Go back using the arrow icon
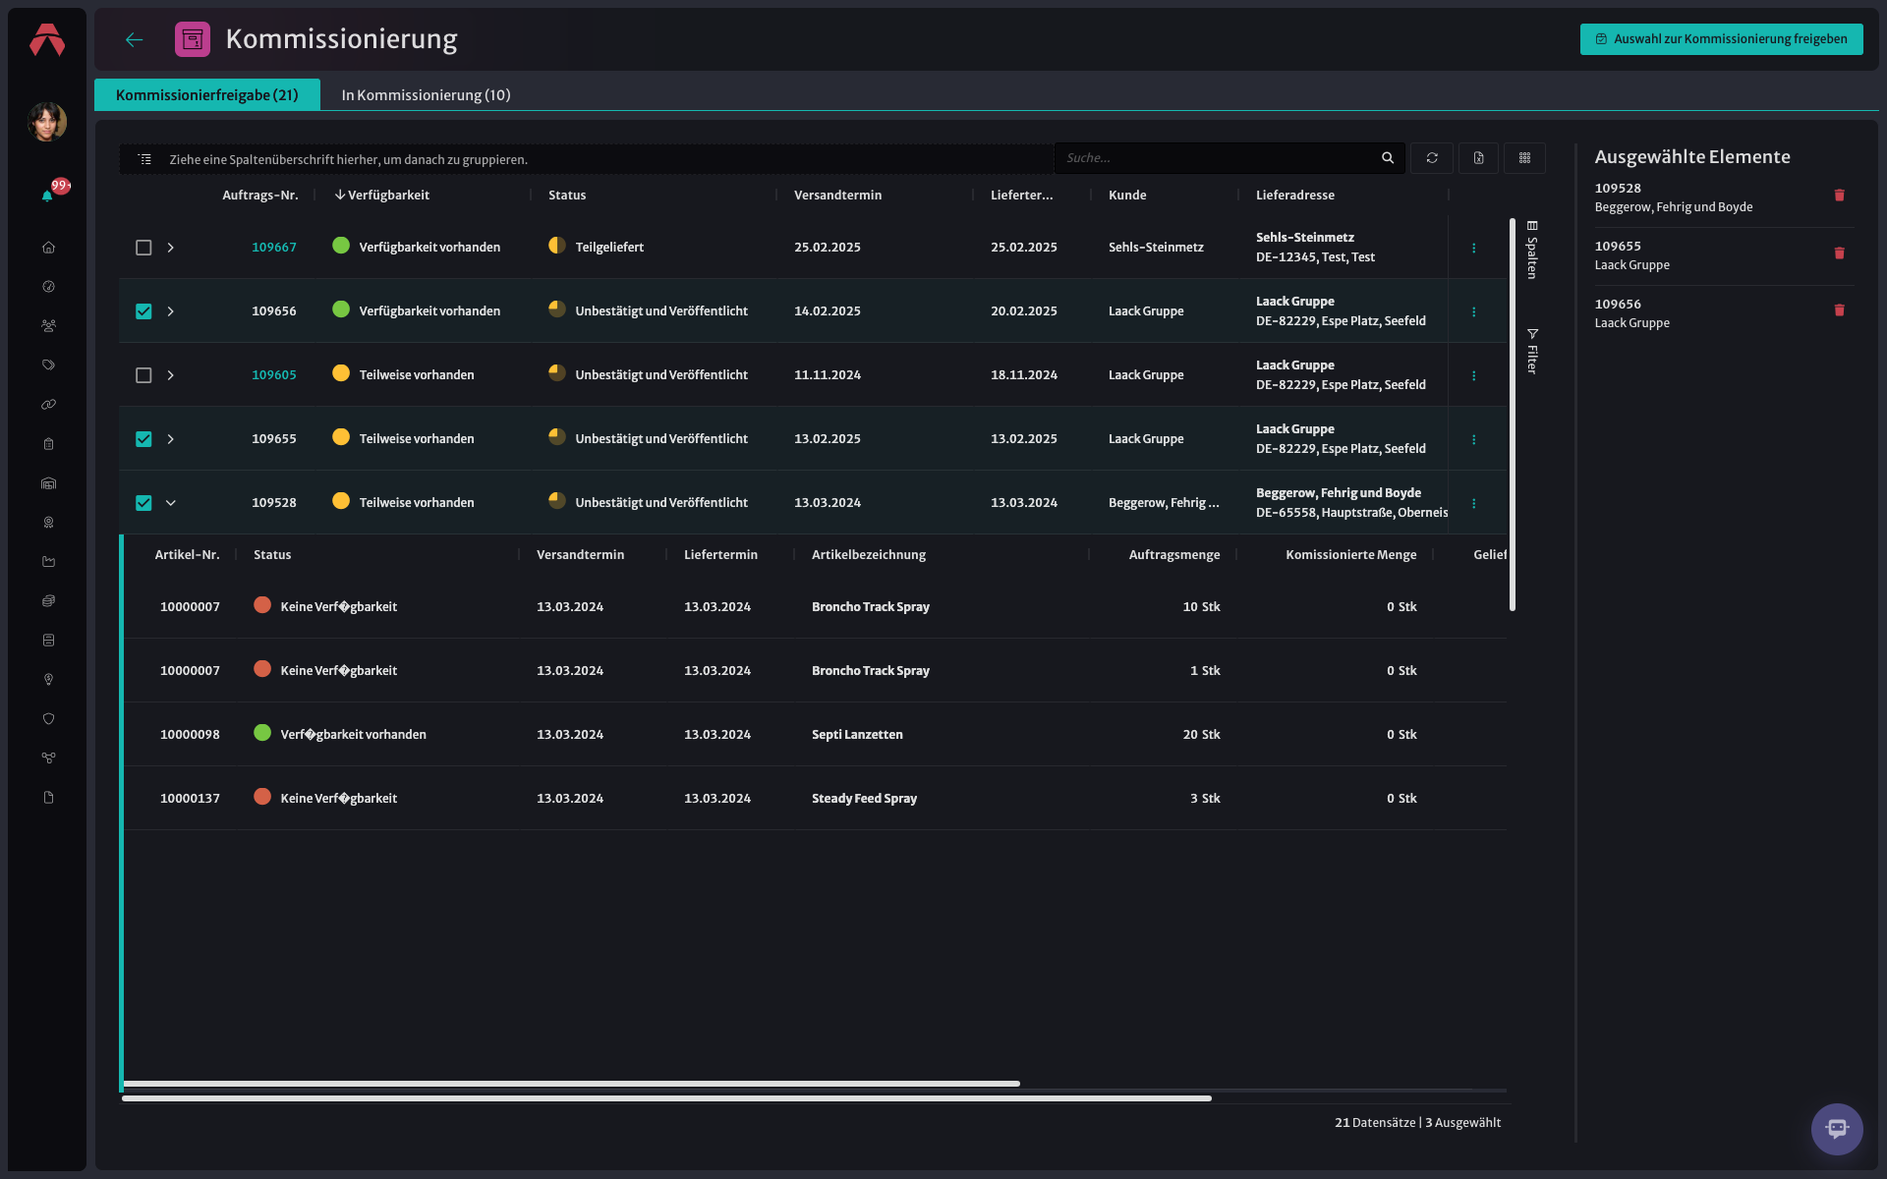 pos(135,39)
